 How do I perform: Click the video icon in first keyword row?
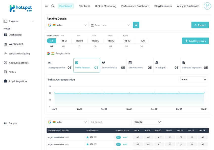(91, 137)
